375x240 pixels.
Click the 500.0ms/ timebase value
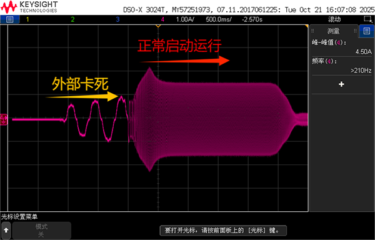tap(219, 19)
